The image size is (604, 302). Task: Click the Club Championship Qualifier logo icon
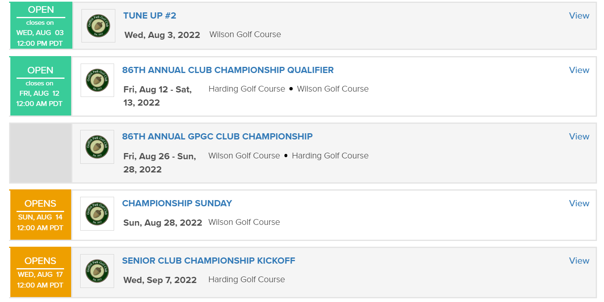point(98,80)
